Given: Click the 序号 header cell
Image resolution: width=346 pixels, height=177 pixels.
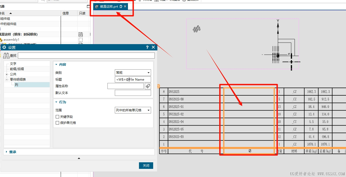Looking at the screenshot, I should pos(164,151).
